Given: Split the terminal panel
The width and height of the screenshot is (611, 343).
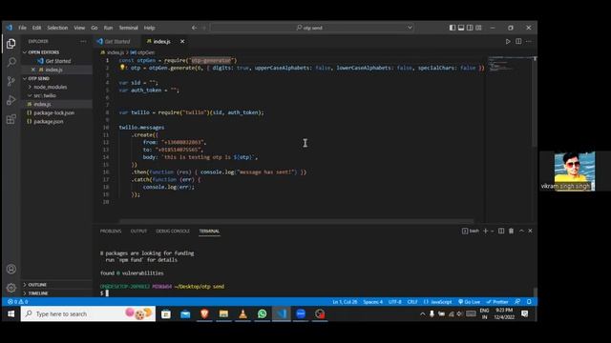Looking at the screenshot, I should (x=501, y=231).
